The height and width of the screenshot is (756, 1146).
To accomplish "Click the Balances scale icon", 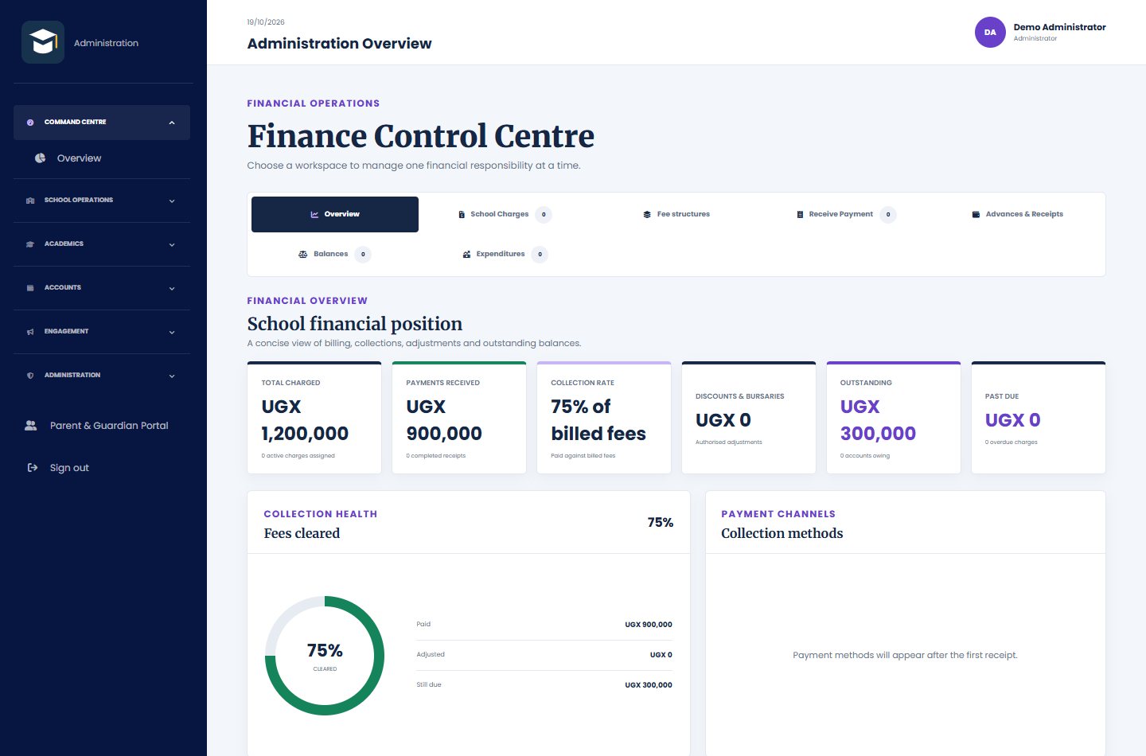I will (x=302, y=255).
